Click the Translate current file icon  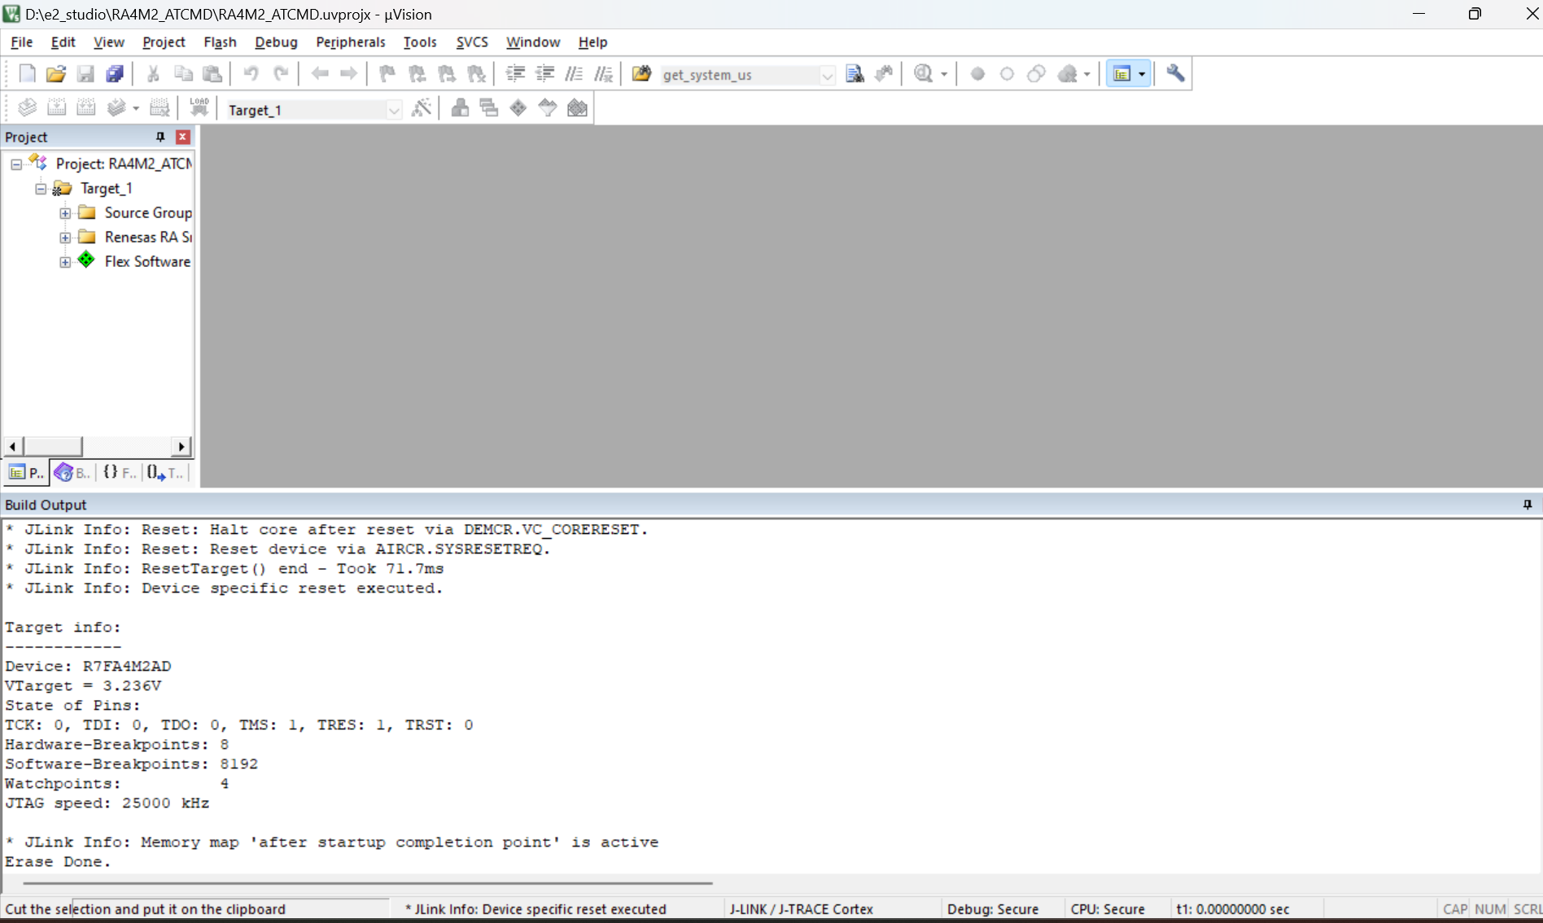tap(27, 108)
